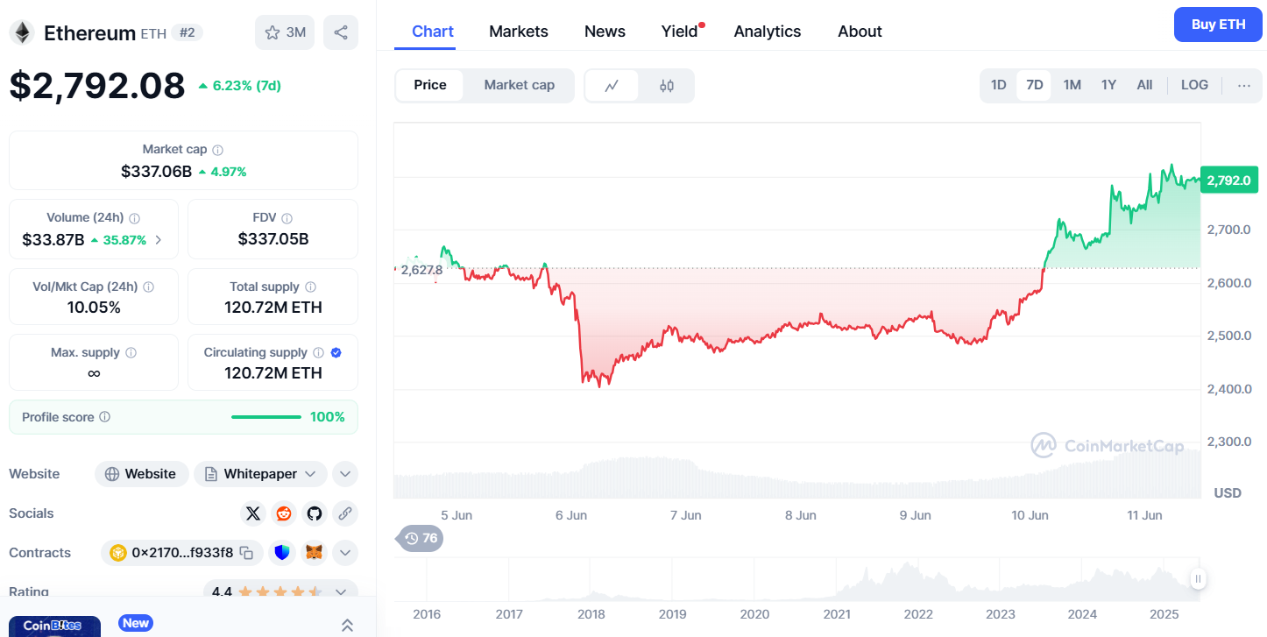This screenshot has height=637, width=1267.
Task: Open the Markets tab
Action: click(519, 32)
